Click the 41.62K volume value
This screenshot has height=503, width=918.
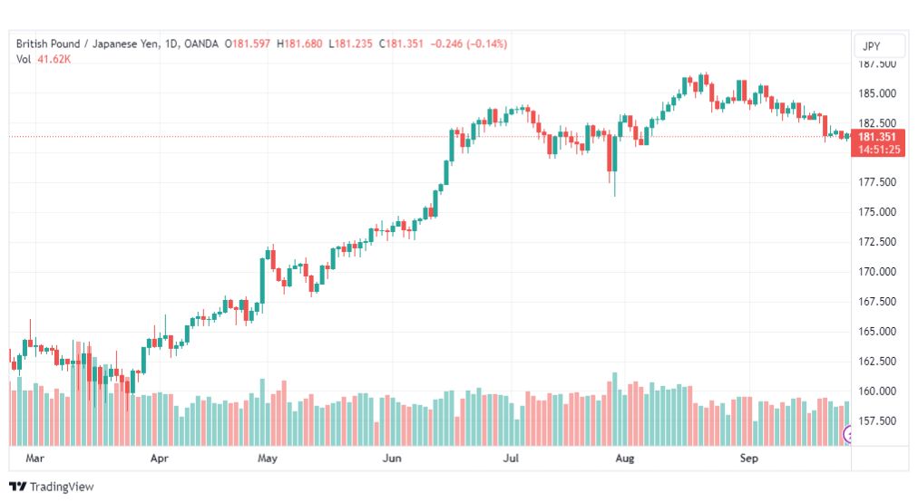[x=54, y=59]
